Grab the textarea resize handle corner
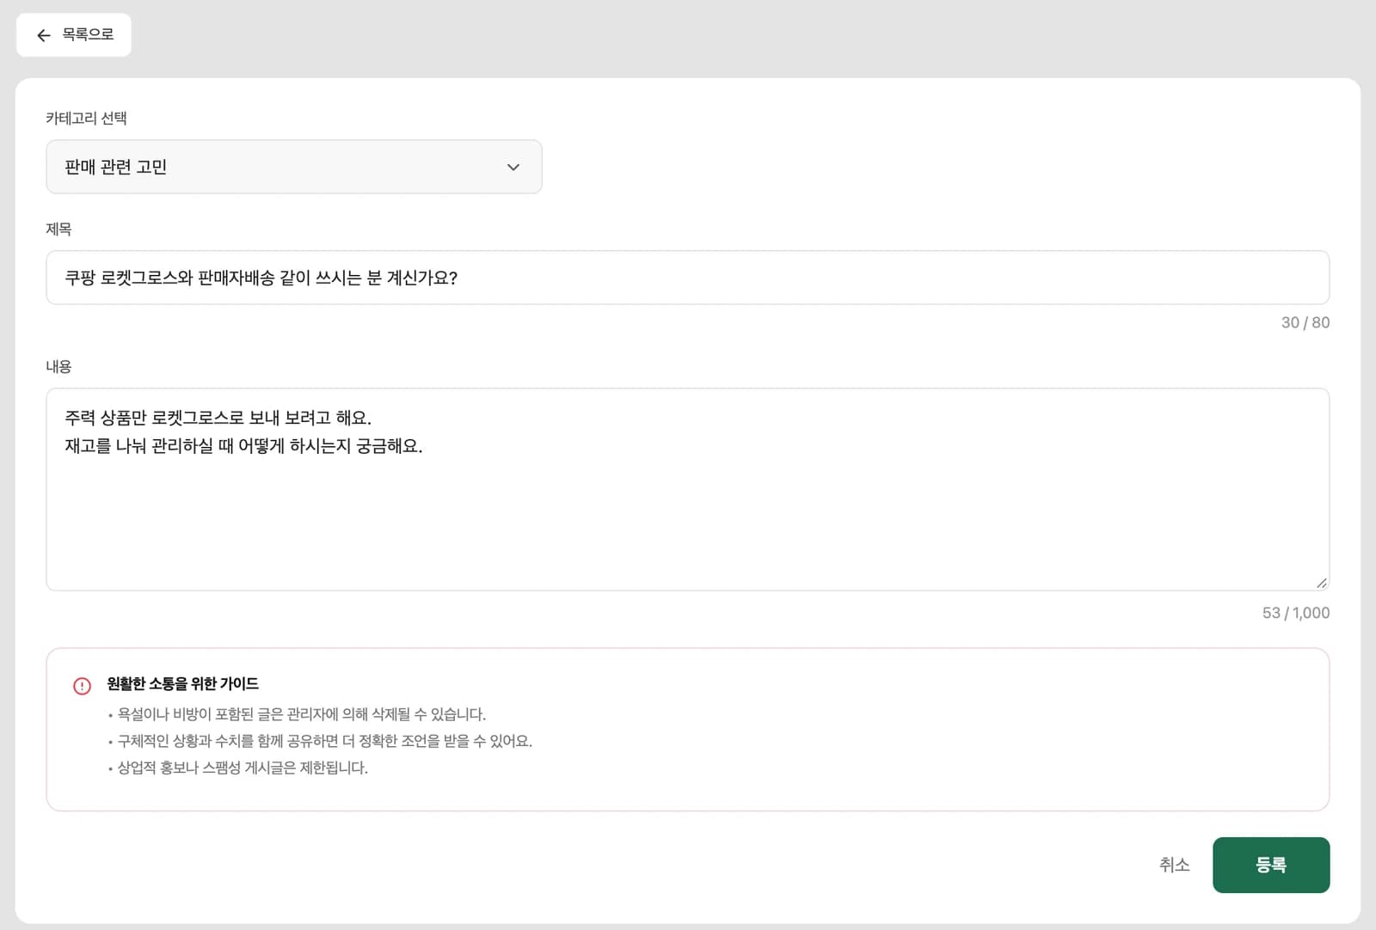Viewport: 1376px width, 930px height. [x=1321, y=583]
